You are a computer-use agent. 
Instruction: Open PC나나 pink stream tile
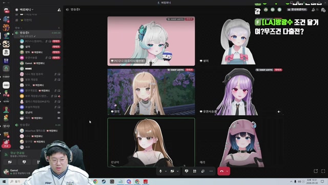coord(151,41)
